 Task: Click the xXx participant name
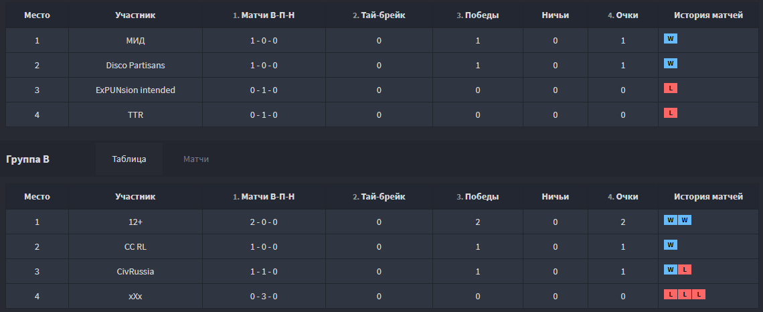[135, 297]
